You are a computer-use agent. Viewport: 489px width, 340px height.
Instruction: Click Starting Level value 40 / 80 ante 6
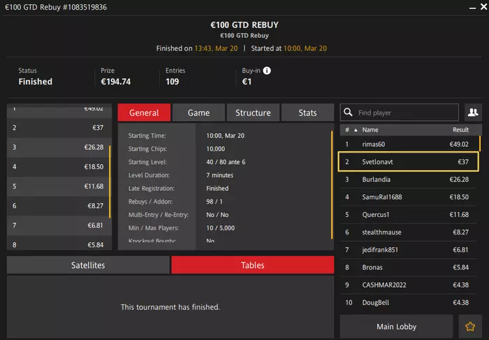click(x=226, y=162)
